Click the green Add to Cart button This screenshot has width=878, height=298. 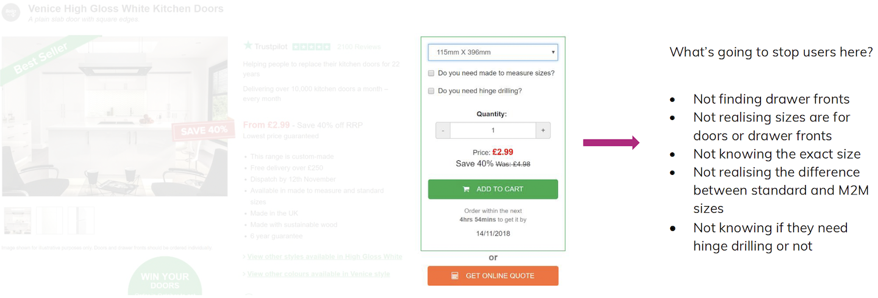point(493,189)
